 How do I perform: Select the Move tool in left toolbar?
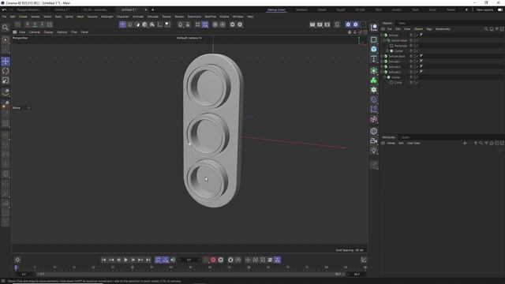pos(6,62)
